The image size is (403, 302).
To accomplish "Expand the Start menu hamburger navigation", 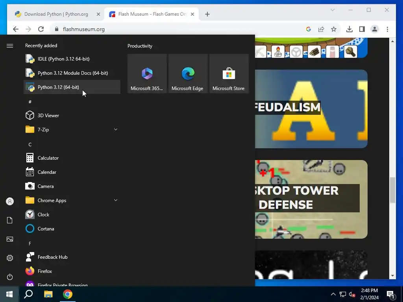I will pos(10,46).
